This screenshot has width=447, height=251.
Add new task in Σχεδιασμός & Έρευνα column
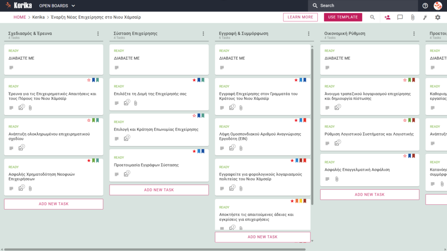tap(54, 204)
